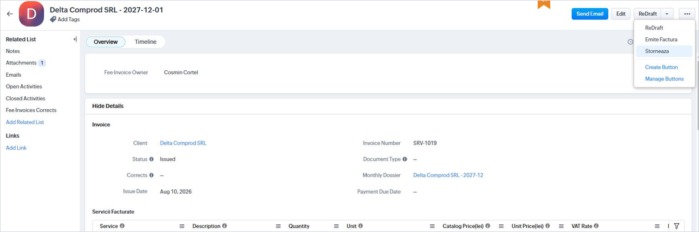Click the Add Tags tag icon
Viewport: 699px width, 232px height.
tap(53, 19)
